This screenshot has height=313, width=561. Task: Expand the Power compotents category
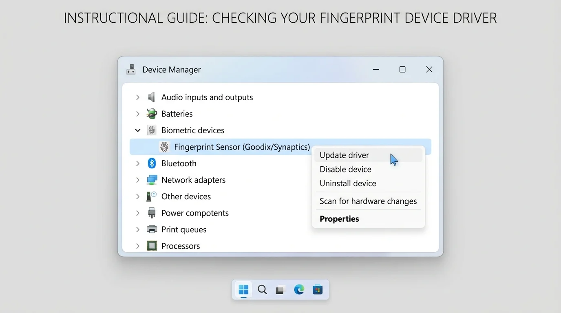(x=138, y=213)
